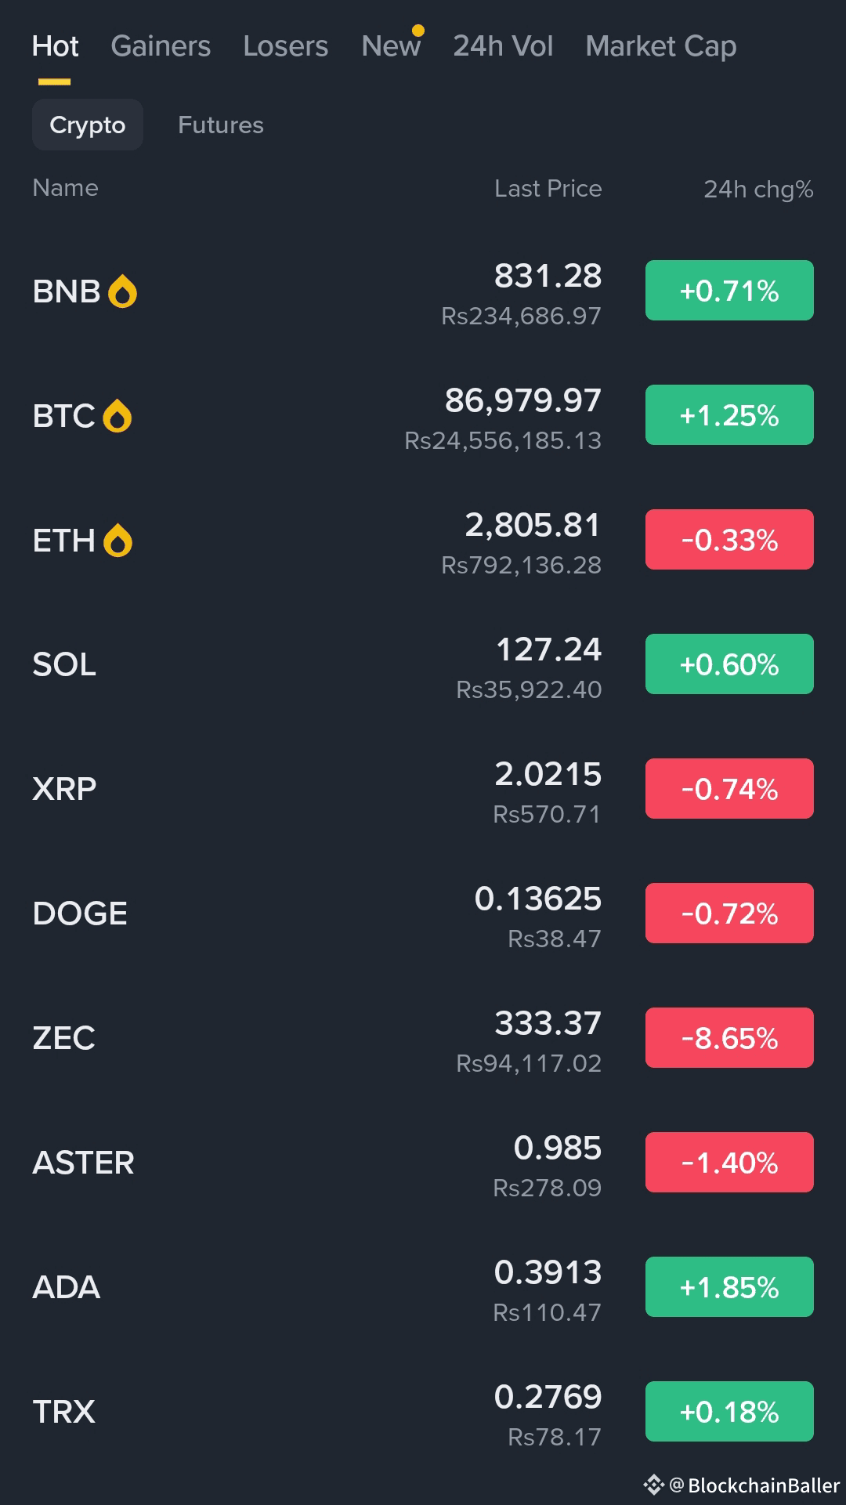The image size is (846, 1505).
Task: Select the Futures toggle
Action: [221, 125]
